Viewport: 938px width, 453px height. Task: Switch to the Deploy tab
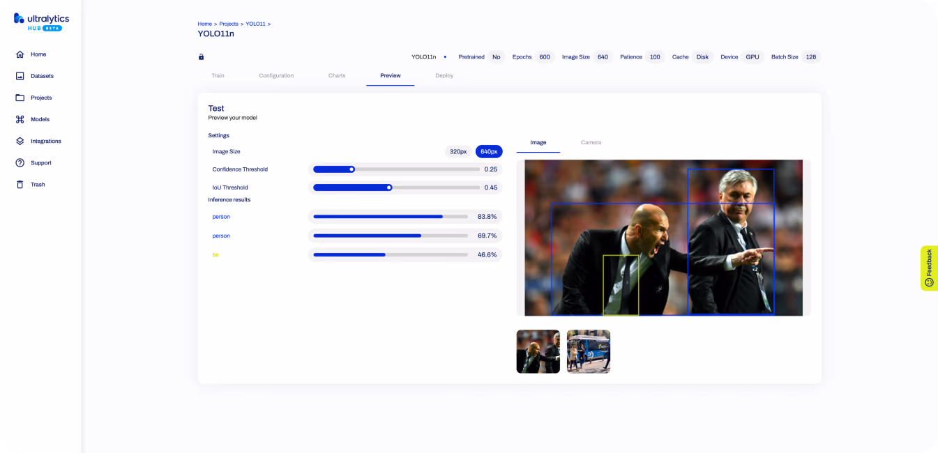point(444,75)
